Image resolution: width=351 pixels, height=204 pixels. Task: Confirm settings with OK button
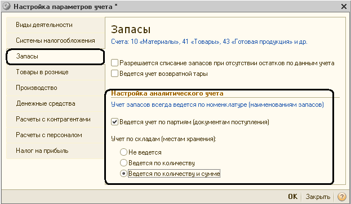coord(292,197)
